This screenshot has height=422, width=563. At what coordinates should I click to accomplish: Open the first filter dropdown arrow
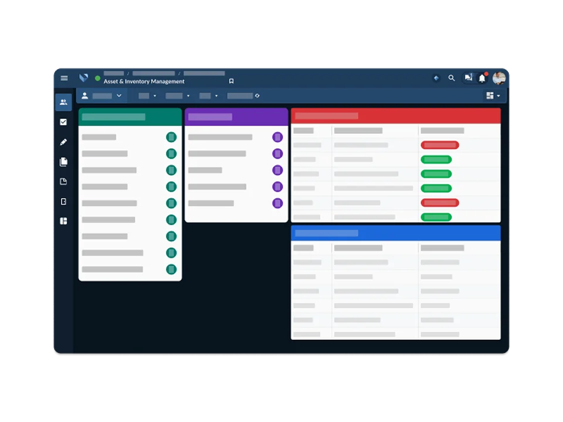(155, 96)
